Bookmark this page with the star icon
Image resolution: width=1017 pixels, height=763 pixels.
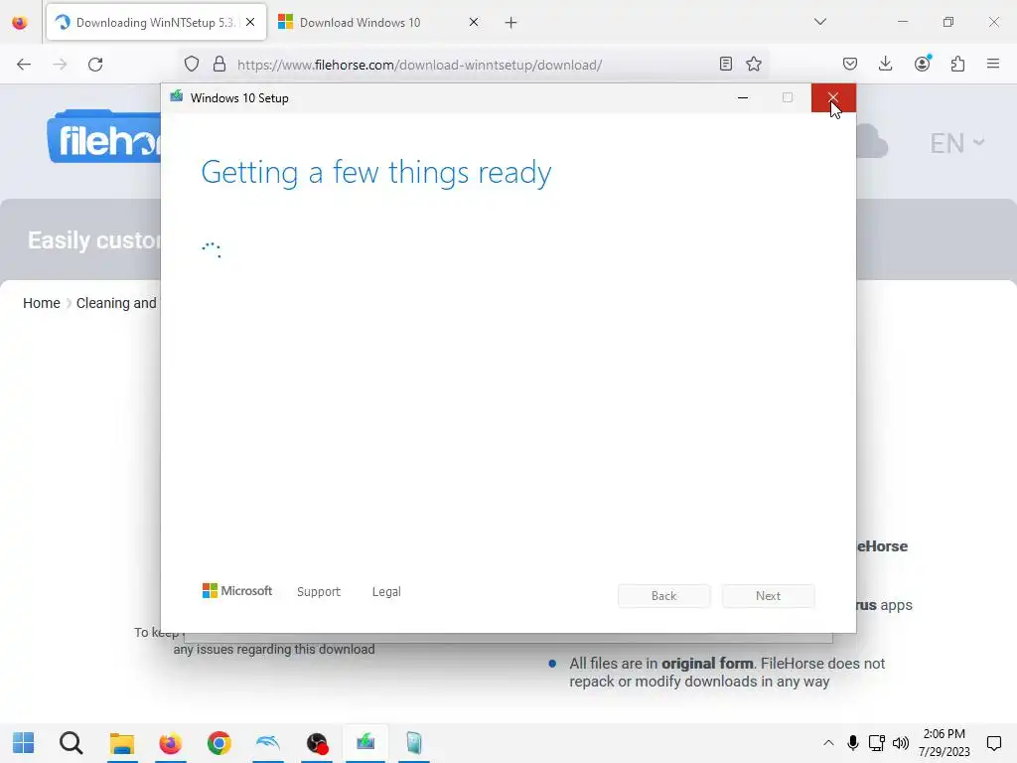[x=754, y=64]
